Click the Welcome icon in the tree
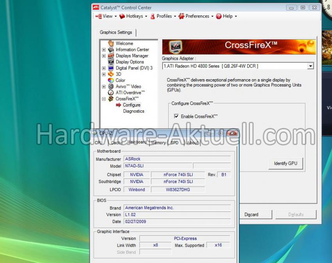This screenshot has width=332, height=263. [111, 43]
